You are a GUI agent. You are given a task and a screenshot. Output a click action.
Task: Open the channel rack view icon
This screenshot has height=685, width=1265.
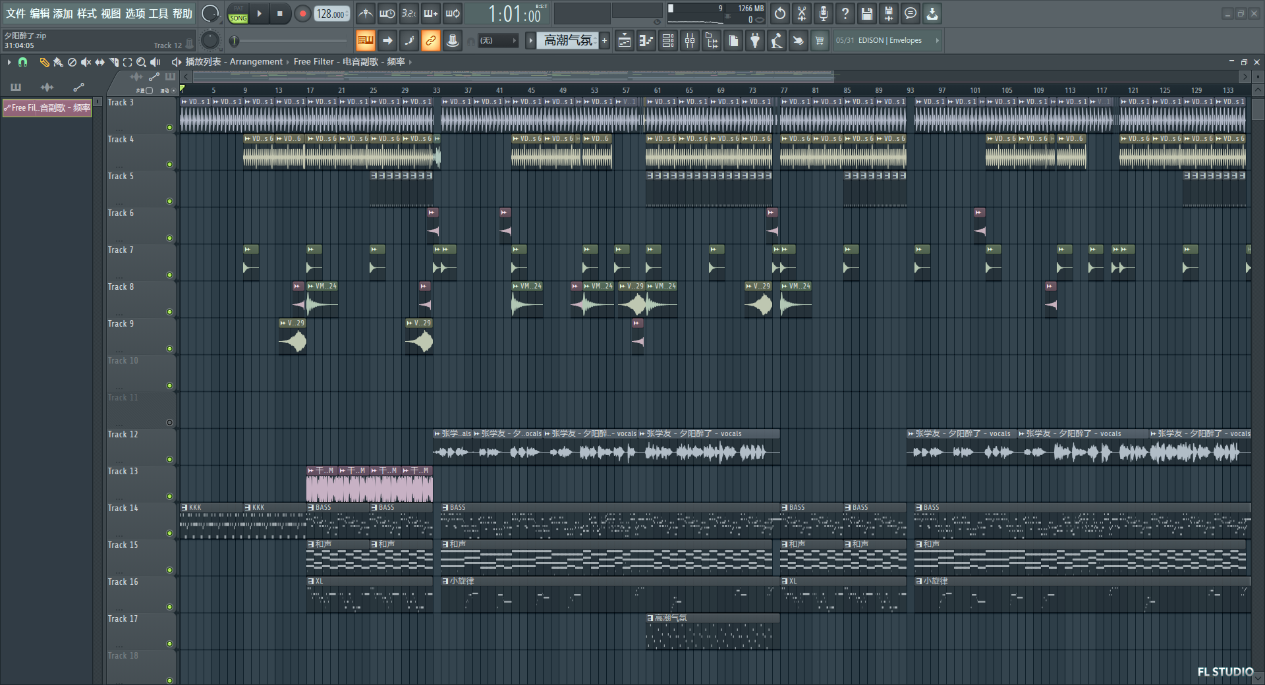(x=668, y=41)
